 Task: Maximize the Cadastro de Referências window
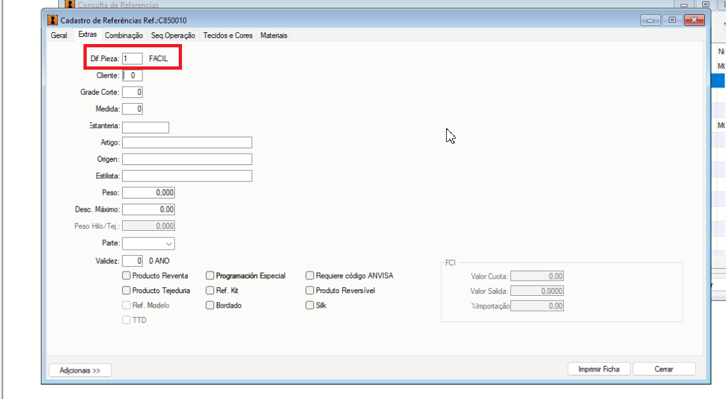pos(672,20)
